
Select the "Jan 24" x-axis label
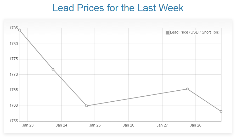[61, 125]
